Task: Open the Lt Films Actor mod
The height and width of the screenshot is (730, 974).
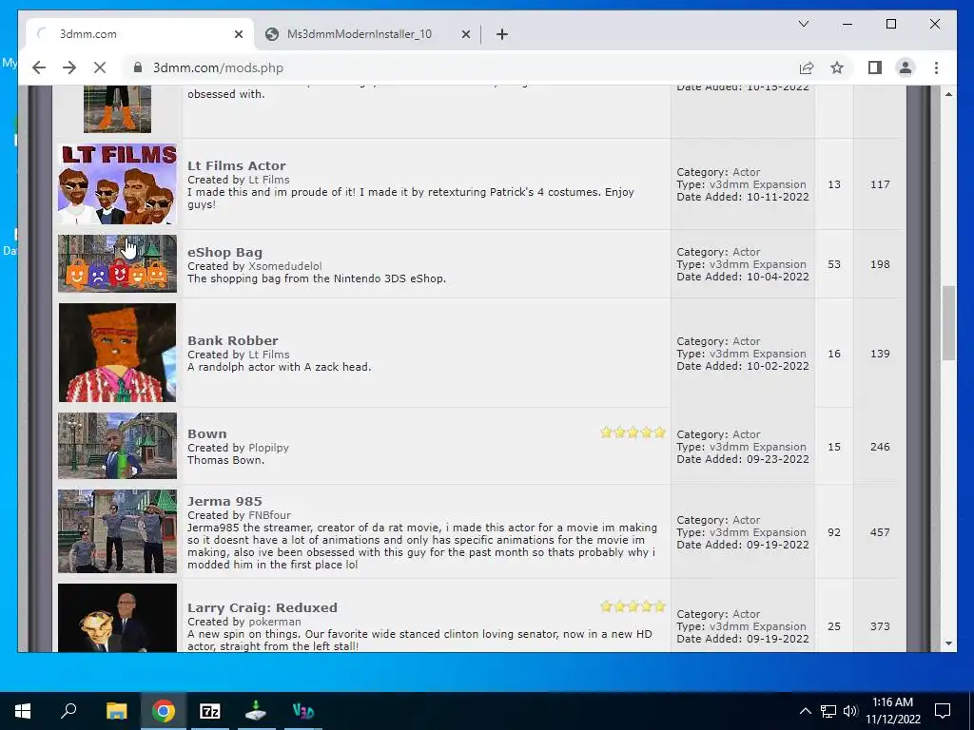Action: point(237,165)
